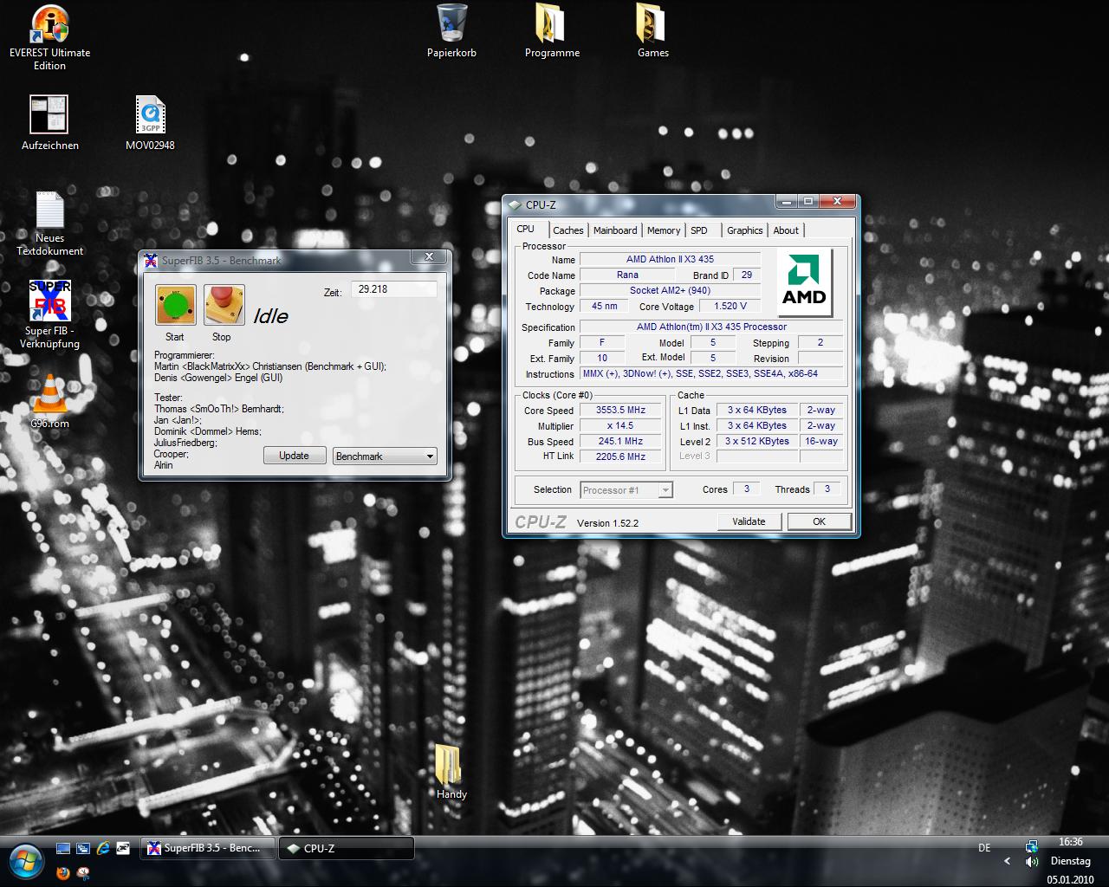Image resolution: width=1109 pixels, height=887 pixels.
Task: Click the Show Desktop quick launch icon
Action: pos(63,848)
